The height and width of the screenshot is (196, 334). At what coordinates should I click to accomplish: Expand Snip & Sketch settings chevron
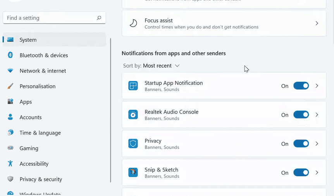tap(317, 173)
